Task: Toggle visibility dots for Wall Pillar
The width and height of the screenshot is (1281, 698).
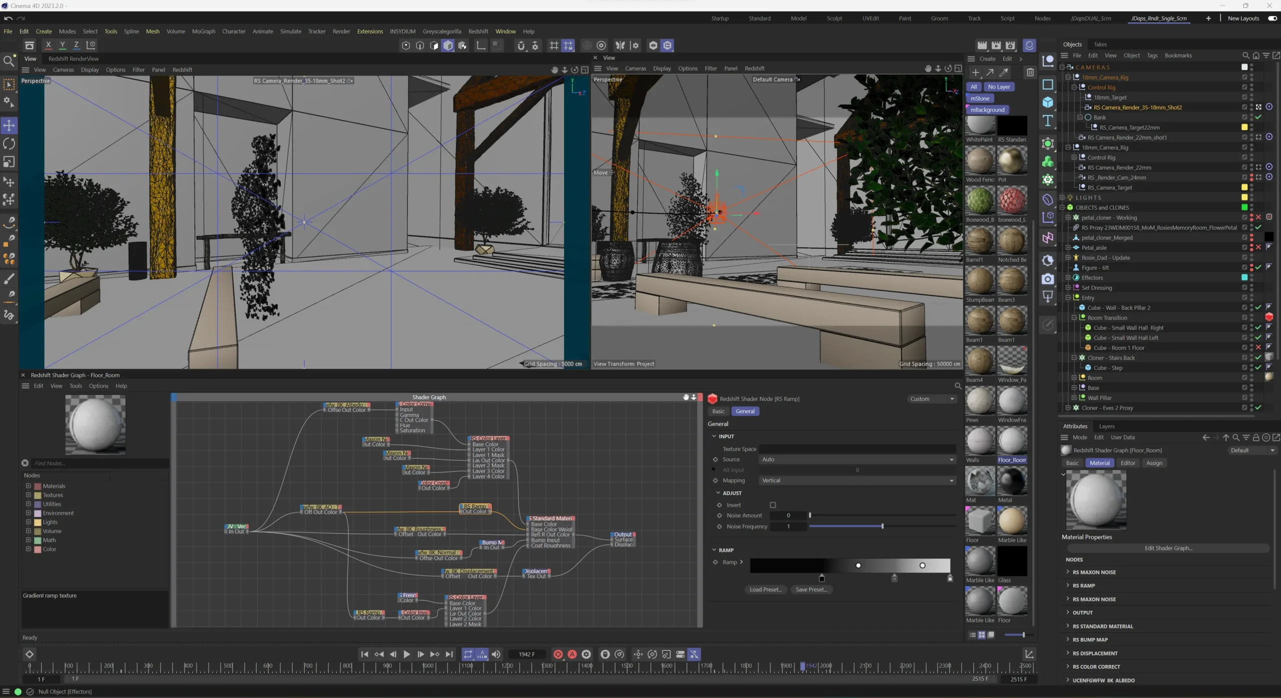Action: 1251,398
